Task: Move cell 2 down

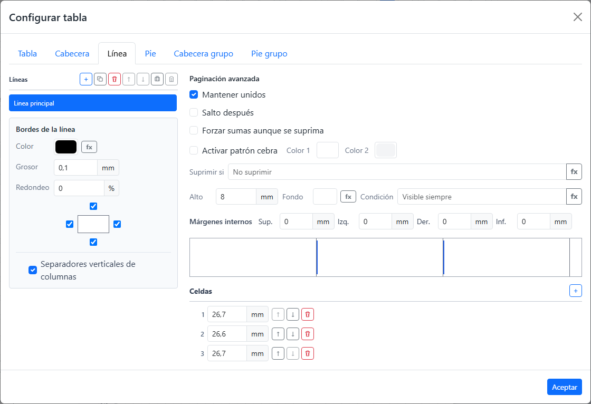Action: pos(293,334)
